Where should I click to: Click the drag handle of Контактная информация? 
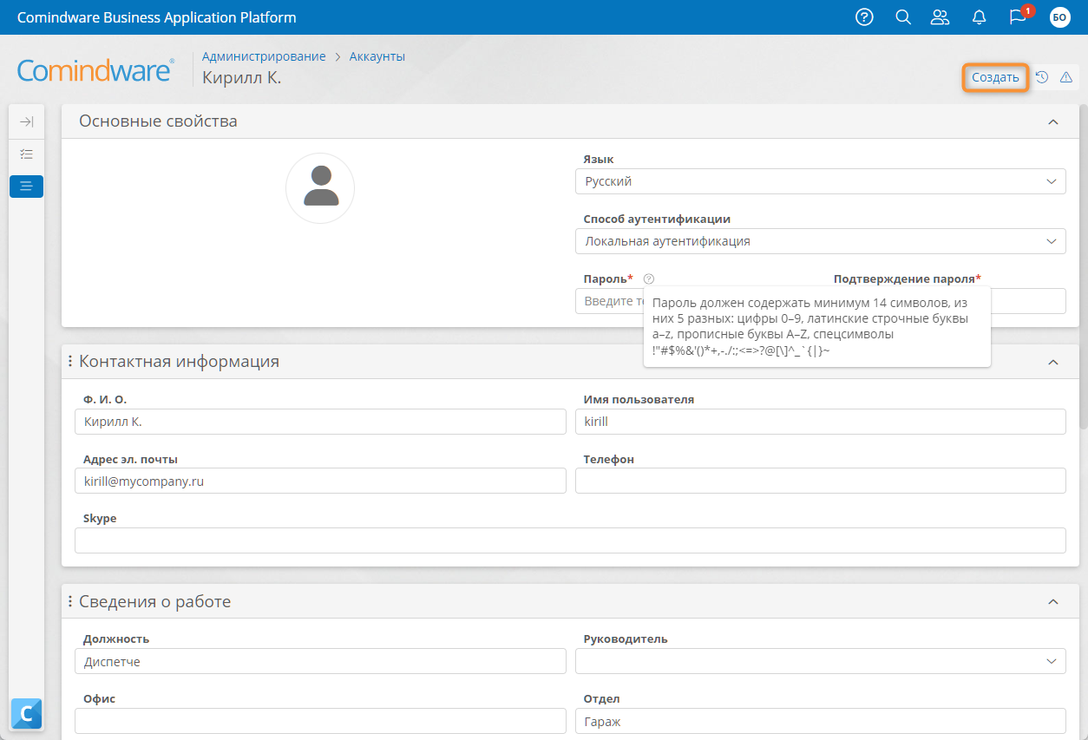tap(70, 361)
